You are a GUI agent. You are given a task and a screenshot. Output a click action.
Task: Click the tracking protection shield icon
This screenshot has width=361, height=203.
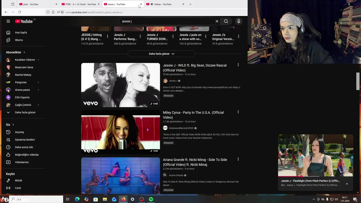tap(48, 12)
